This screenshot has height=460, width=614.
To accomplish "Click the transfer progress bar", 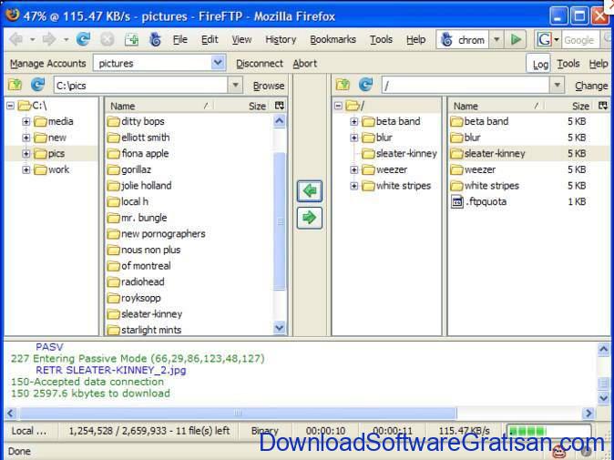I will click(548, 432).
